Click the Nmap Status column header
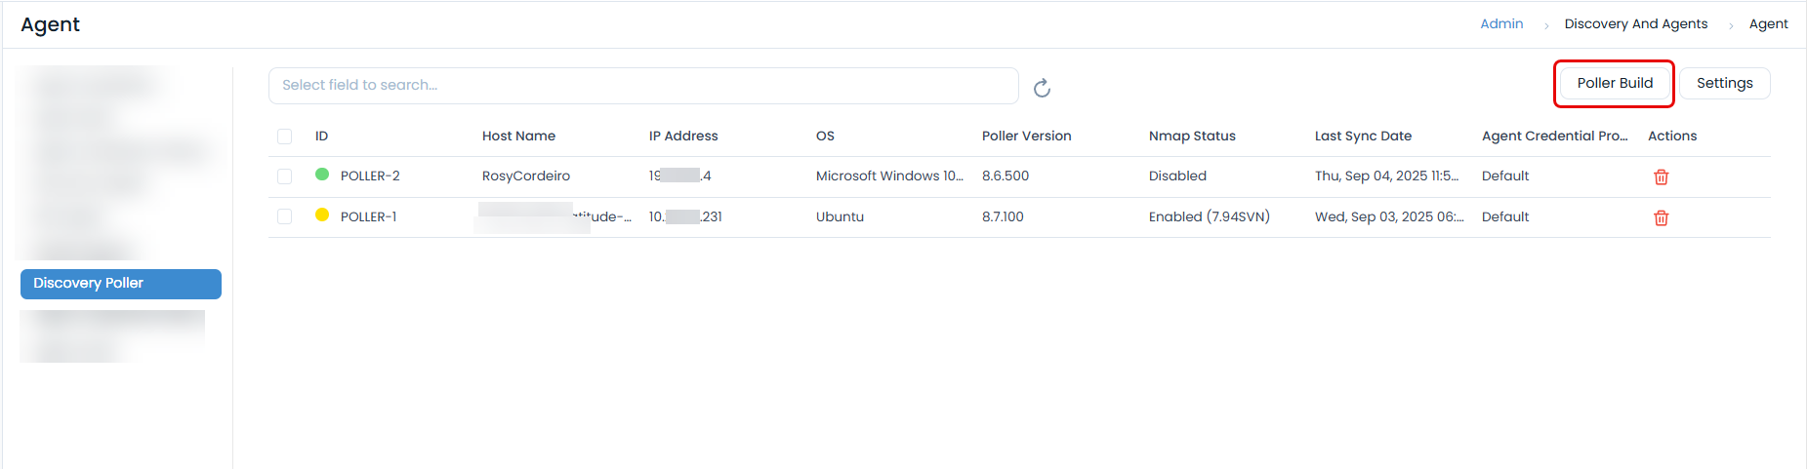Screen dimensions: 1807x469 (x=1192, y=137)
